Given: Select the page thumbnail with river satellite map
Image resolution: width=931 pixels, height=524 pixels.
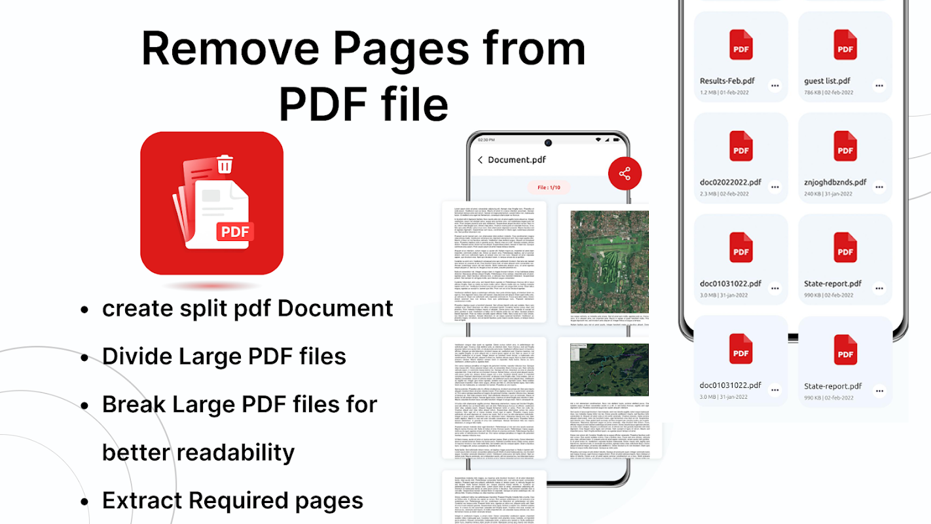Looking at the screenshot, I should (610, 398).
